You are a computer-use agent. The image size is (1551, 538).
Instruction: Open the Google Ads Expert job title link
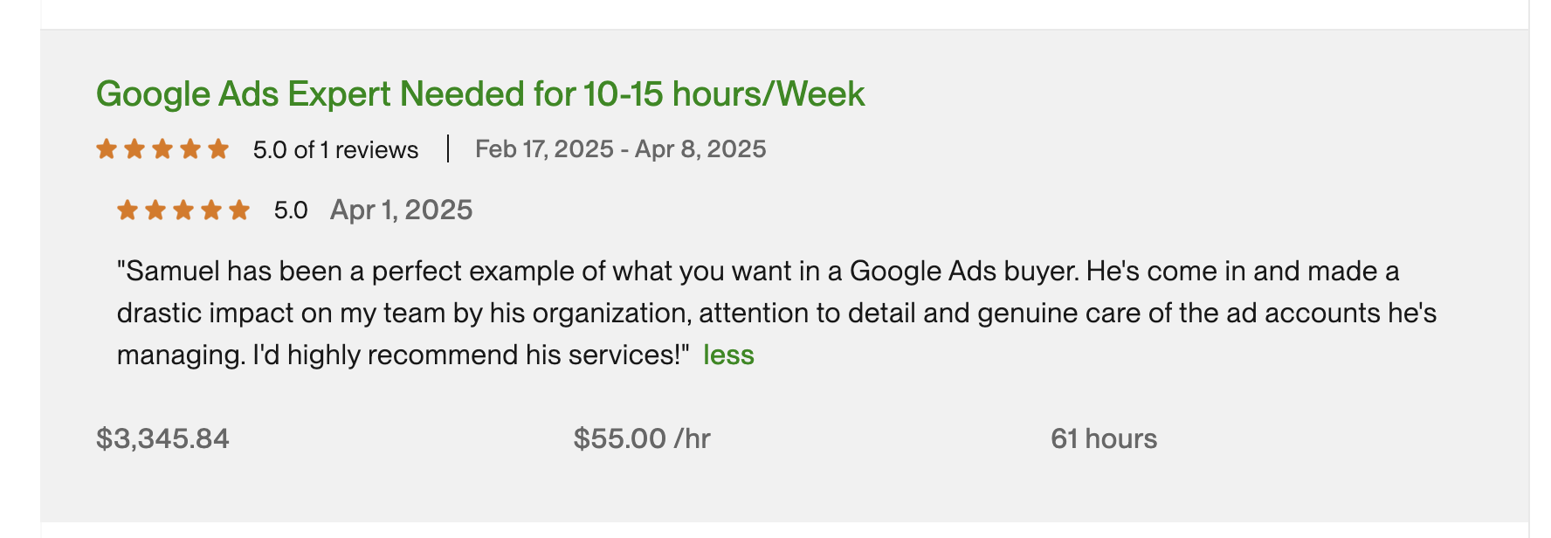coord(482,93)
